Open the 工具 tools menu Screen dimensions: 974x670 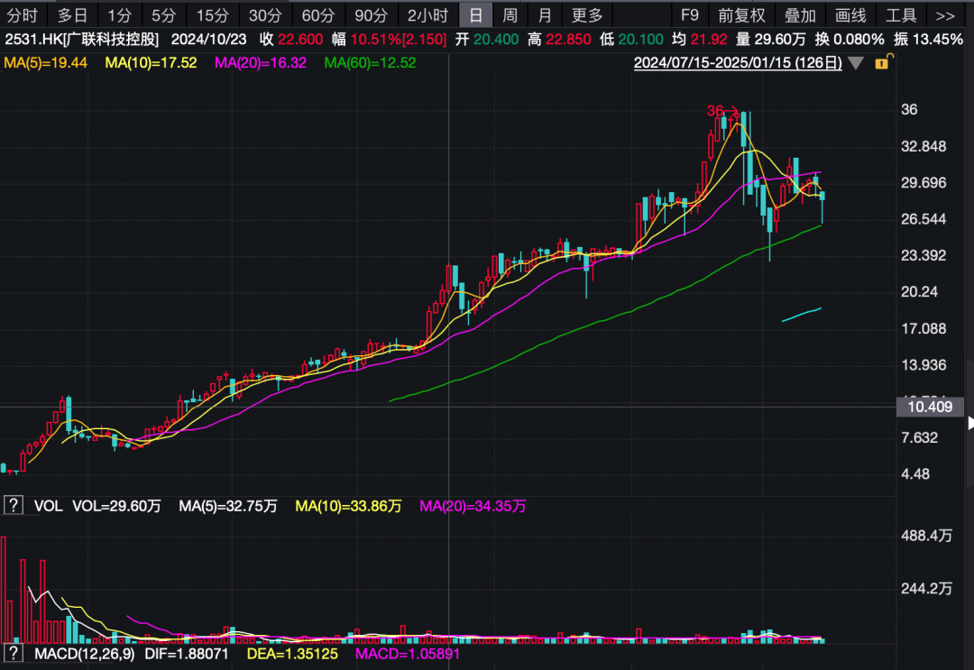pyautogui.click(x=901, y=15)
